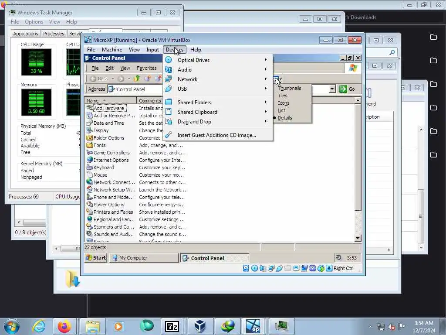Select Details view option
The image size is (446, 335).
tap(285, 118)
